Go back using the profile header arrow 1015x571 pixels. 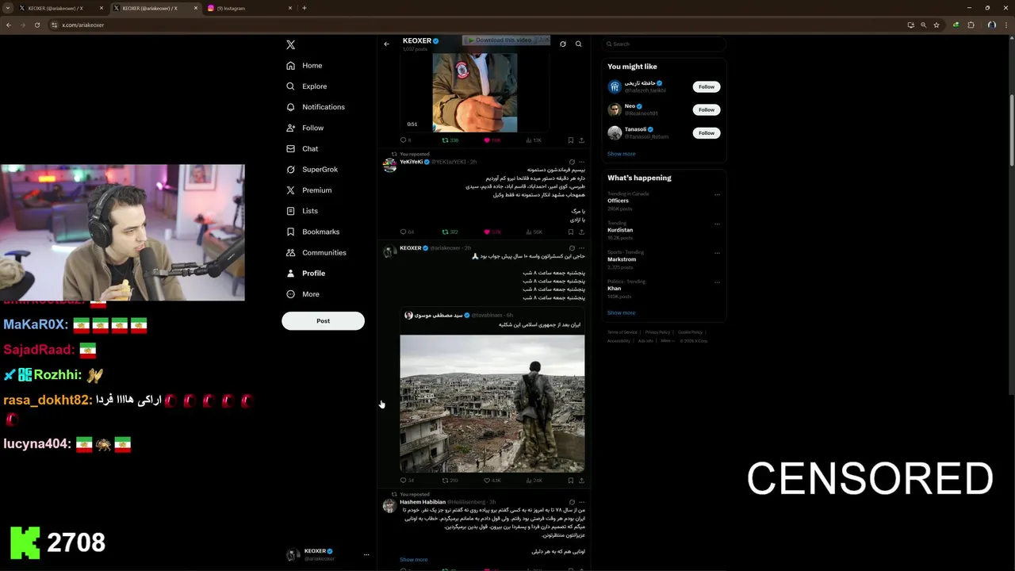click(x=386, y=44)
